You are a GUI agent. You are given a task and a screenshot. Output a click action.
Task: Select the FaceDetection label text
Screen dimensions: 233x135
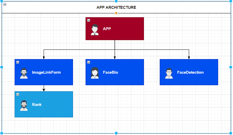[x=190, y=72]
